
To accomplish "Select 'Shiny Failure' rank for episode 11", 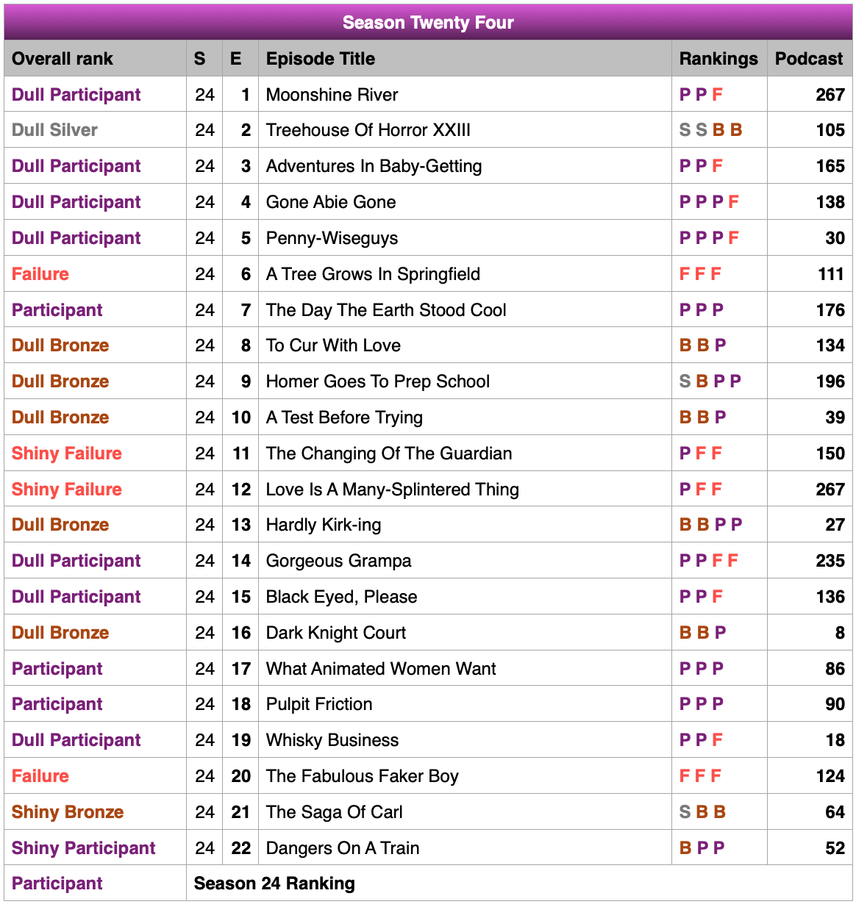I will tap(67, 453).
